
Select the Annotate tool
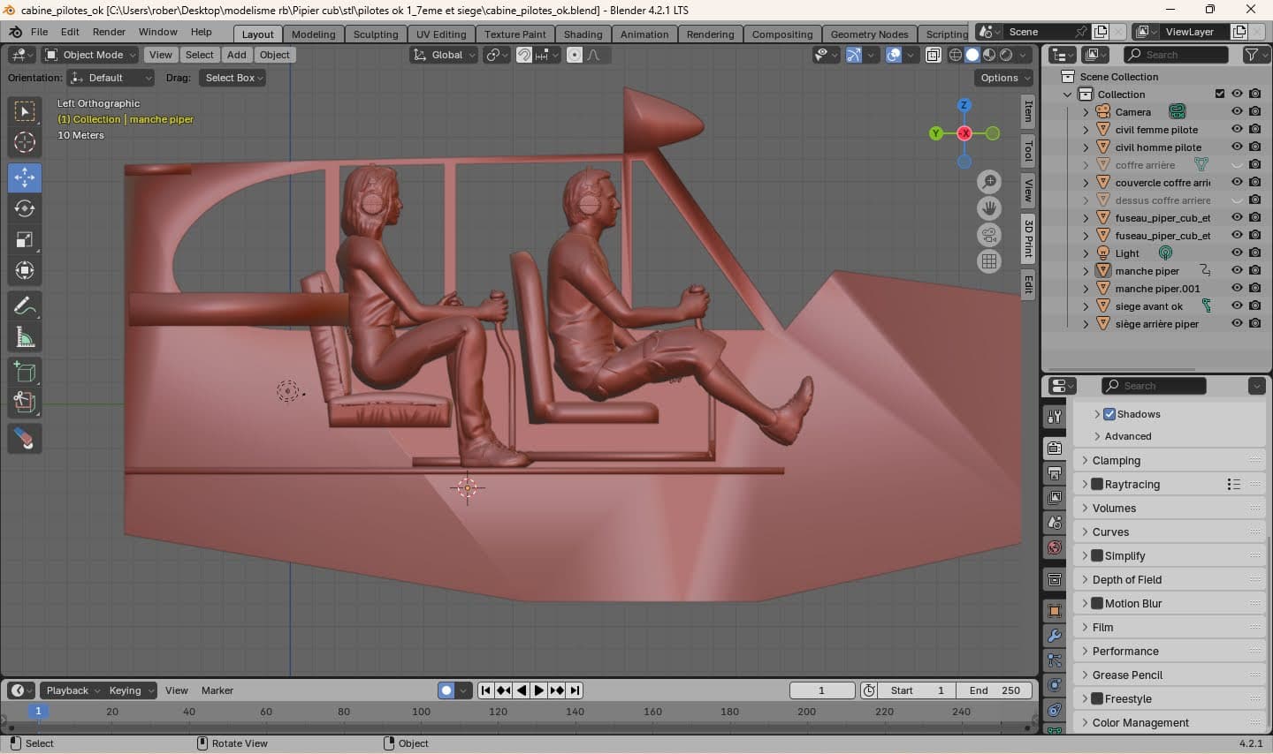tap(25, 306)
